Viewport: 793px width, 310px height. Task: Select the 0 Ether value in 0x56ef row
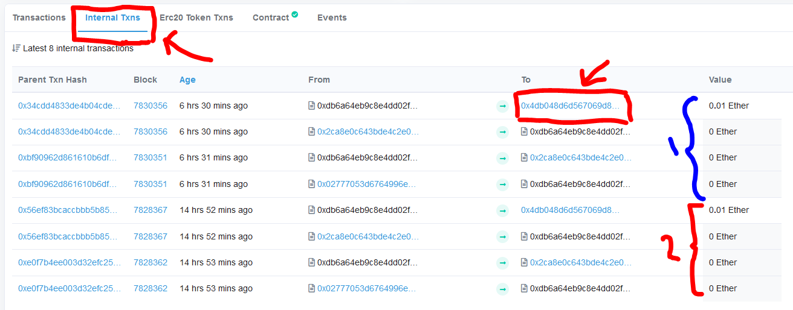tap(723, 236)
